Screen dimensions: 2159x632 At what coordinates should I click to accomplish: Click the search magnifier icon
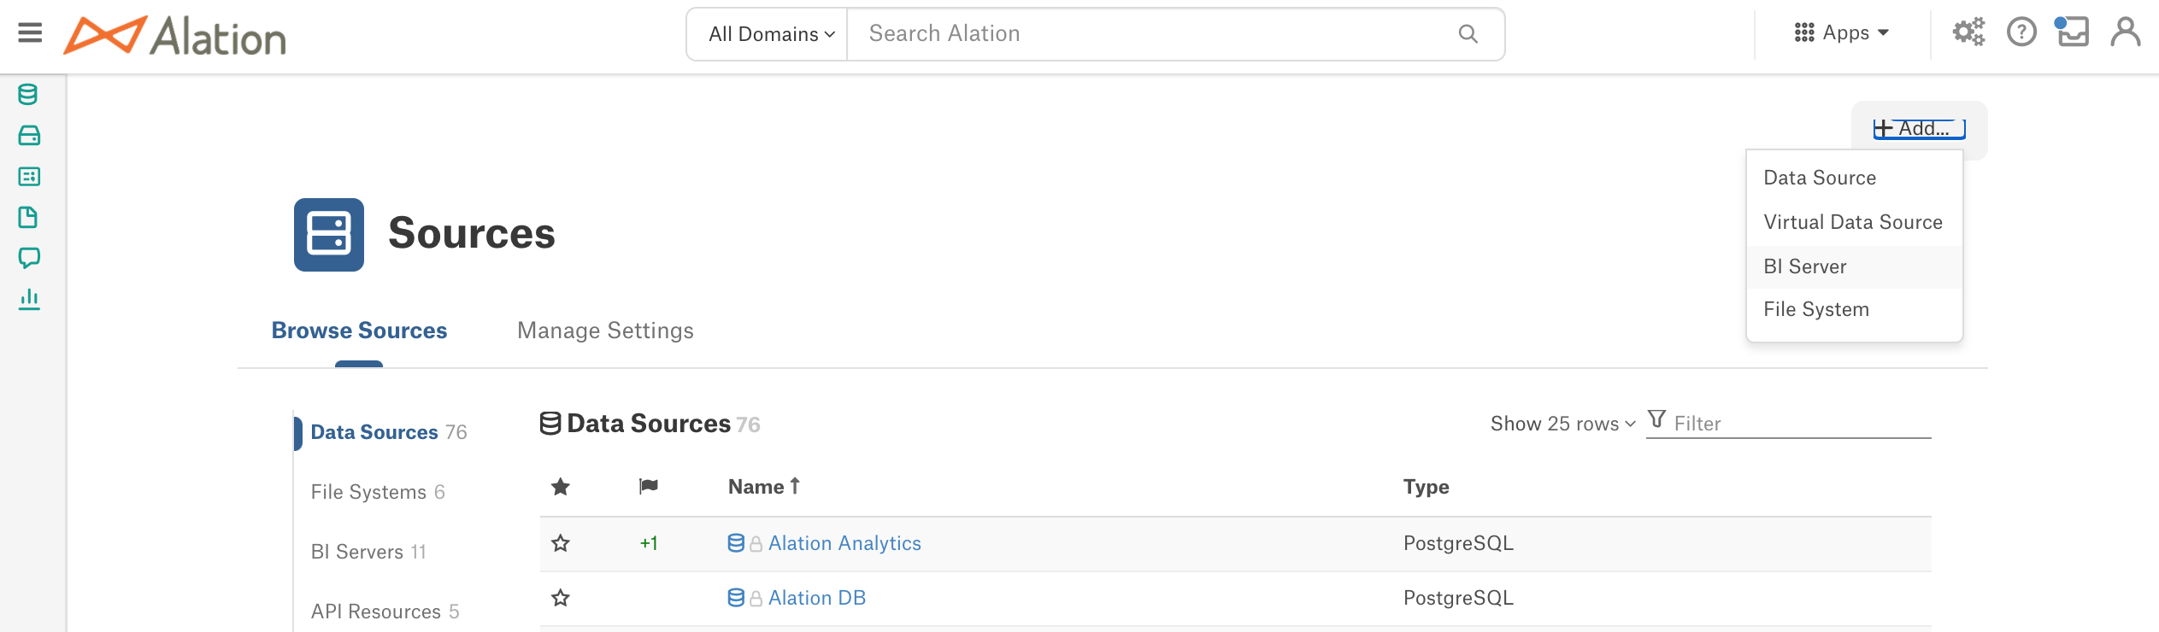1468,34
